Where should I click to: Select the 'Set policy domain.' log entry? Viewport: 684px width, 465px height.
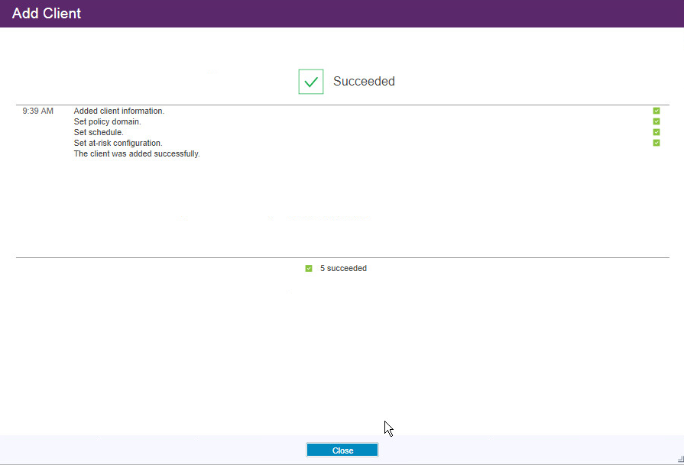(x=107, y=122)
